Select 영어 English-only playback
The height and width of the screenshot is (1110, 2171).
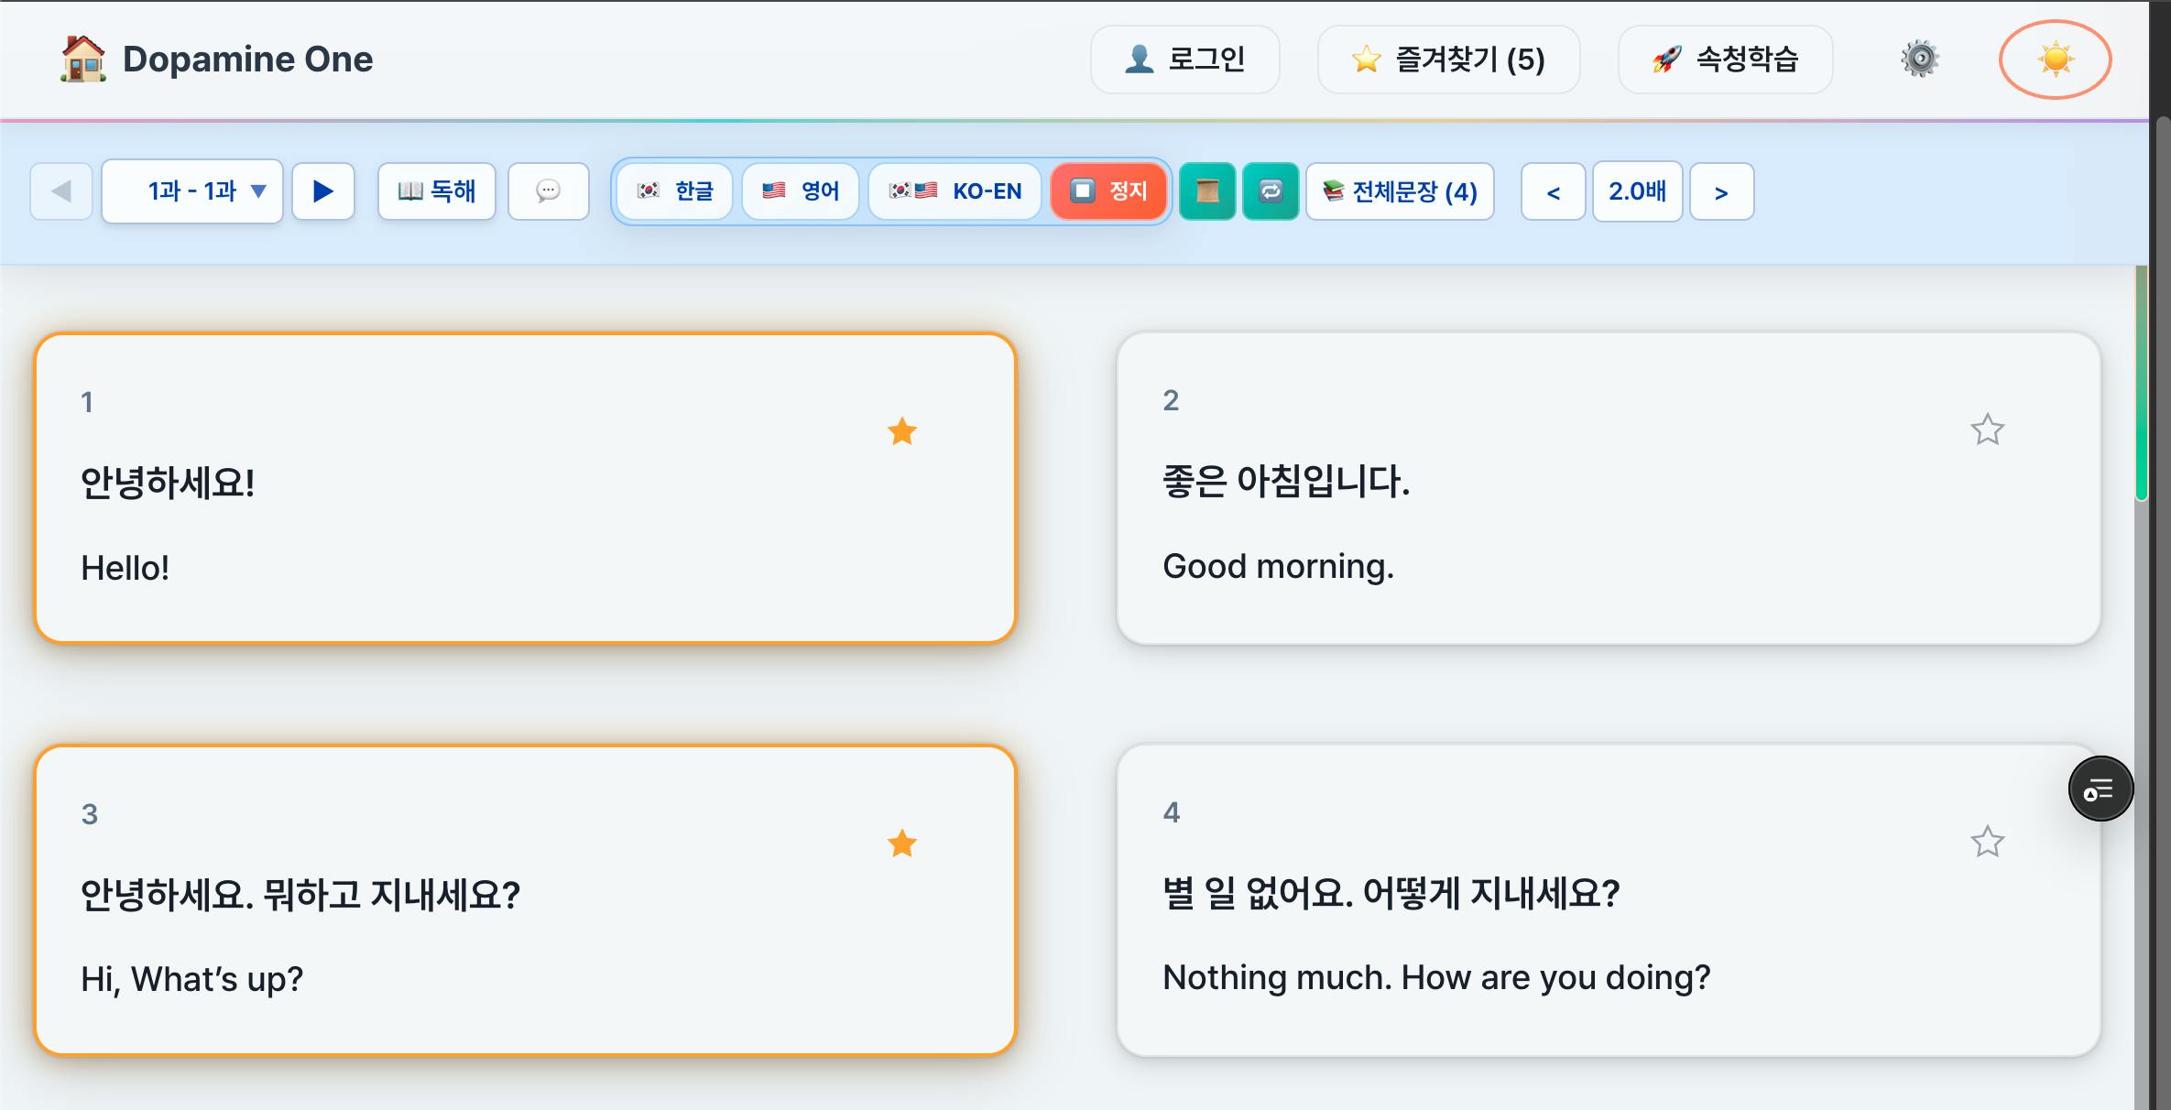tap(801, 191)
